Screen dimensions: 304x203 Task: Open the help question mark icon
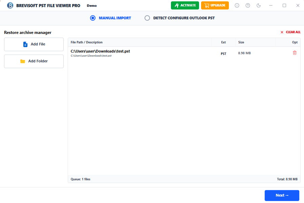[x=248, y=5]
